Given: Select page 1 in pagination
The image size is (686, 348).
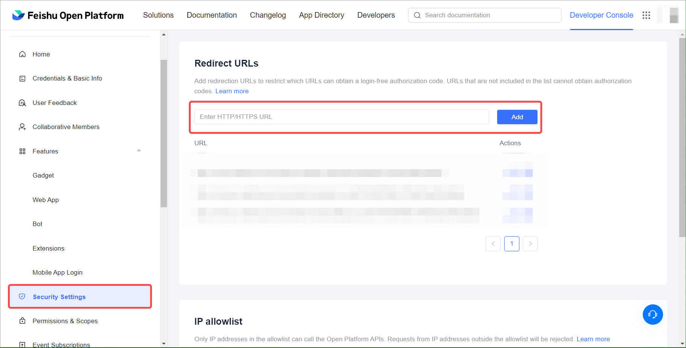Looking at the screenshot, I should tap(511, 244).
